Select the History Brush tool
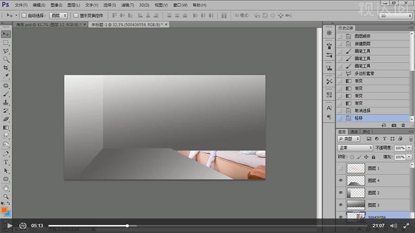The width and height of the screenshot is (415, 233). [x=6, y=111]
